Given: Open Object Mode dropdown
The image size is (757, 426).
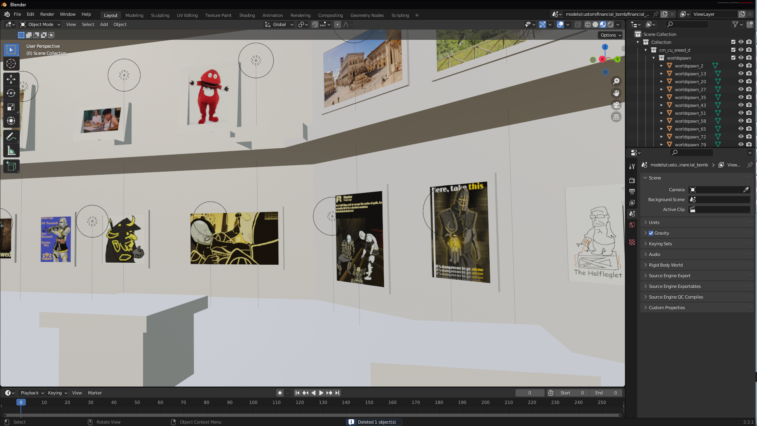Looking at the screenshot, I should pos(40,24).
